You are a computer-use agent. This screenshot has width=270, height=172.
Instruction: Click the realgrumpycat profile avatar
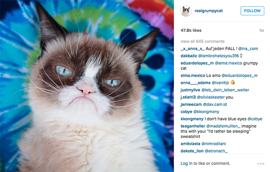(186, 11)
